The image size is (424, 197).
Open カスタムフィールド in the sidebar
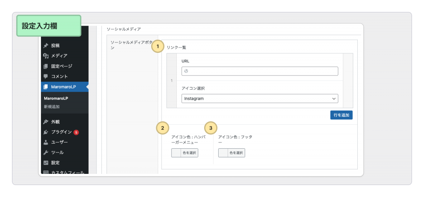coord(67,172)
